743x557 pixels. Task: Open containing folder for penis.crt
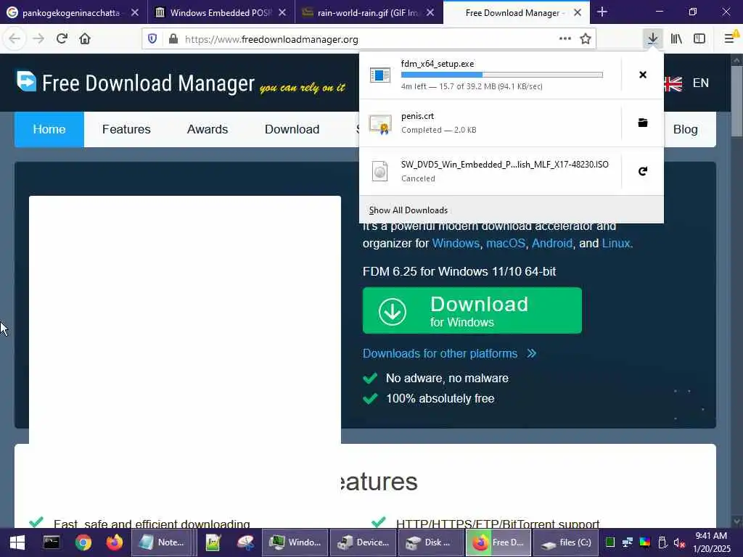[643, 123]
